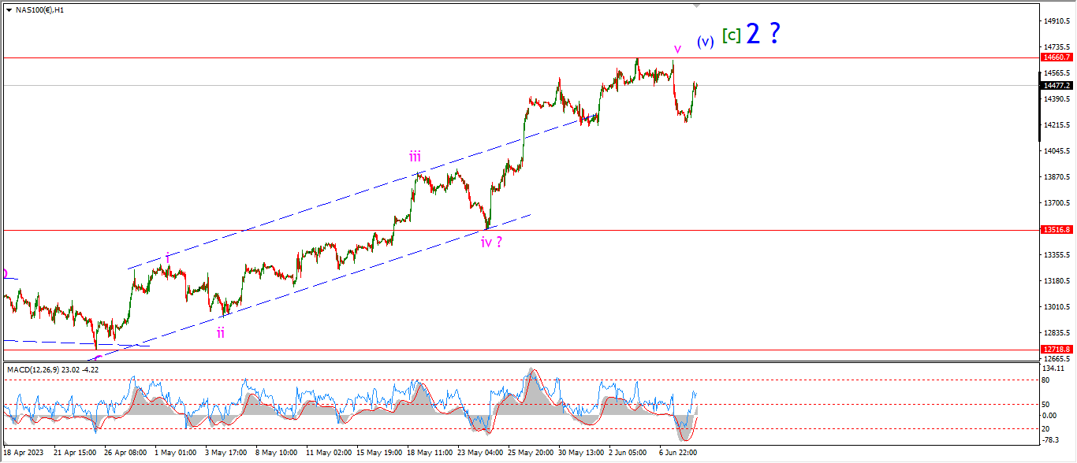Image resolution: width=1077 pixels, height=463 pixels.
Task: Click the '18 May 11:00' time axis label
Action: [x=431, y=453]
